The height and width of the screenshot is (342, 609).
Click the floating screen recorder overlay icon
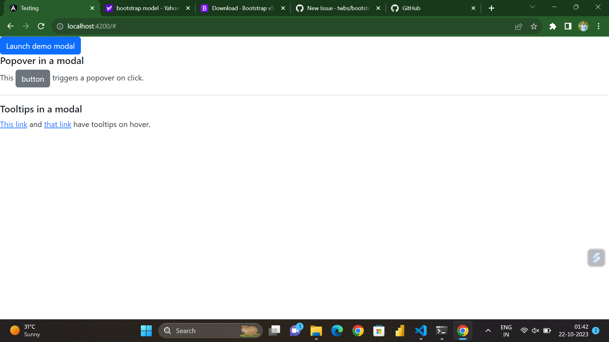click(x=596, y=258)
